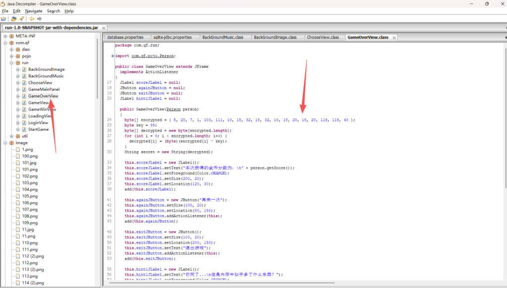
Task: Click the Search pencil toolbar icon
Action: (21, 19)
